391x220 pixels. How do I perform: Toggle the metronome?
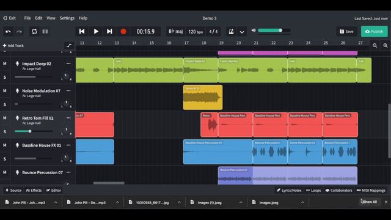231,32
